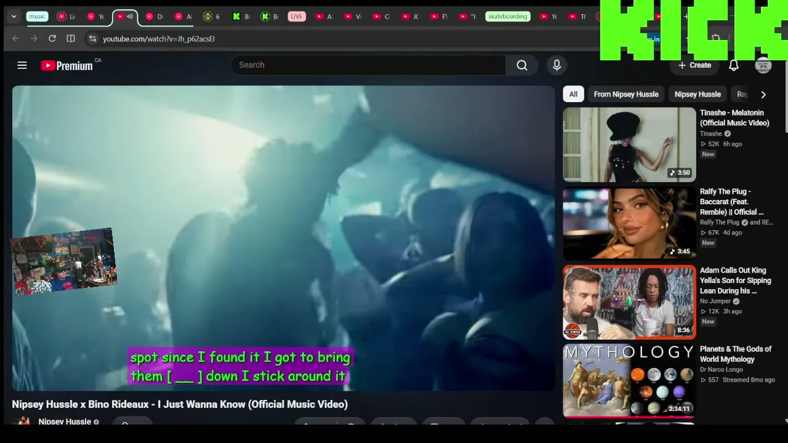View site information icon in address bar
This screenshot has width=788, height=443.
pyautogui.click(x=92, y=39)
